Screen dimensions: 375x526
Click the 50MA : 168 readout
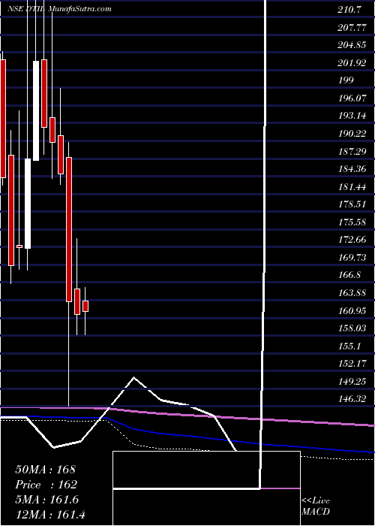click(x=46, y=470)
